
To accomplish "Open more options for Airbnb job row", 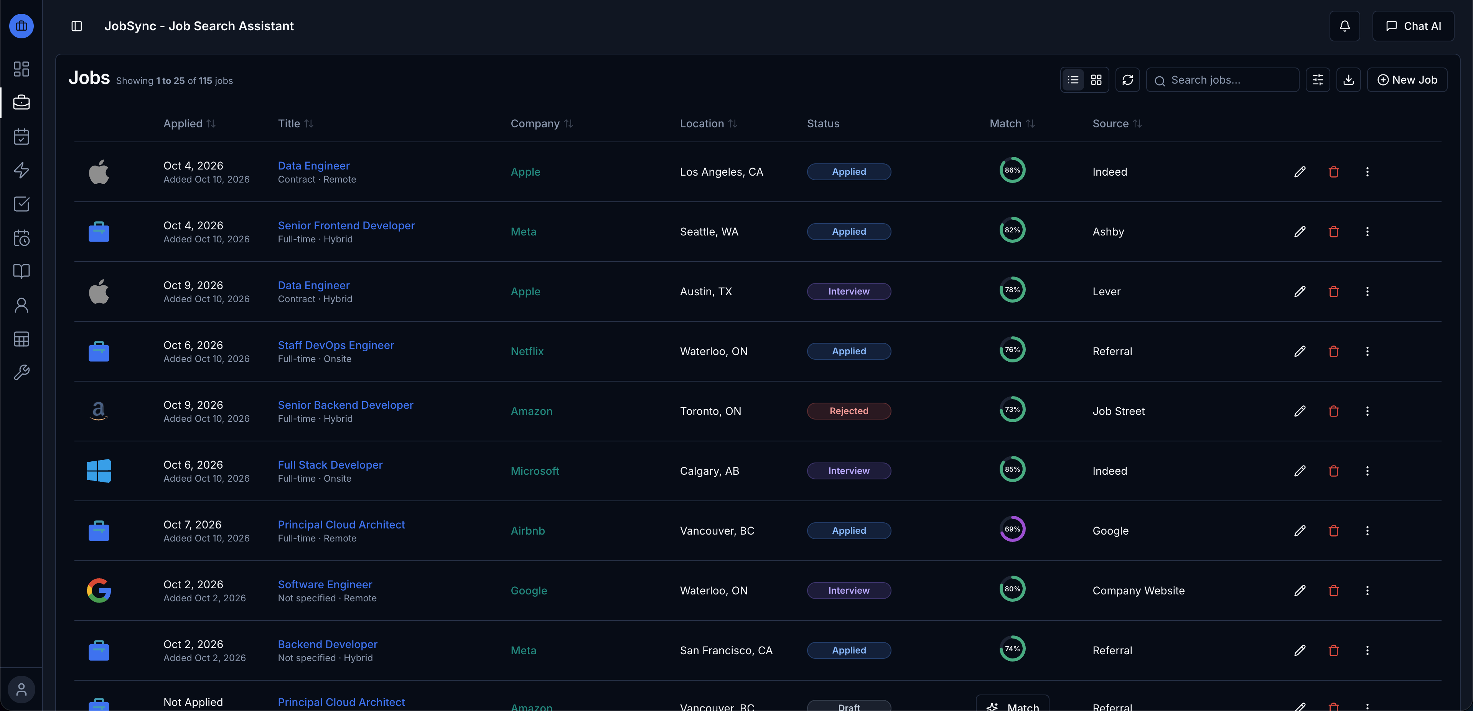I will click(1367, 531).
